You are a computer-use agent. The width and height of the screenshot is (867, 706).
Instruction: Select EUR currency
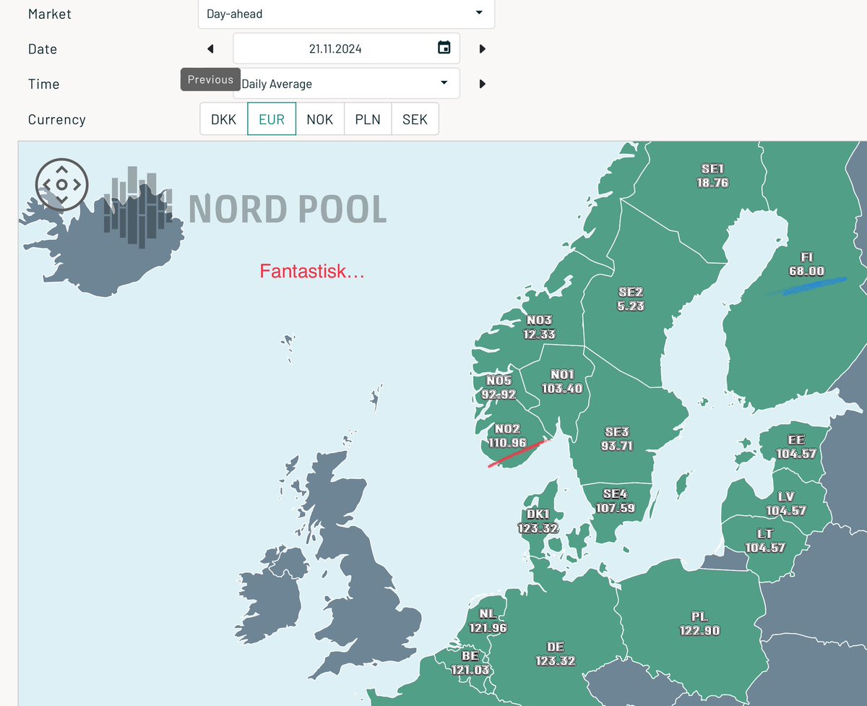point(272,119)
